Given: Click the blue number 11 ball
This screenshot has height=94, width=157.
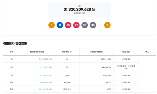Looking at the screenshot, I should (60, 25).
